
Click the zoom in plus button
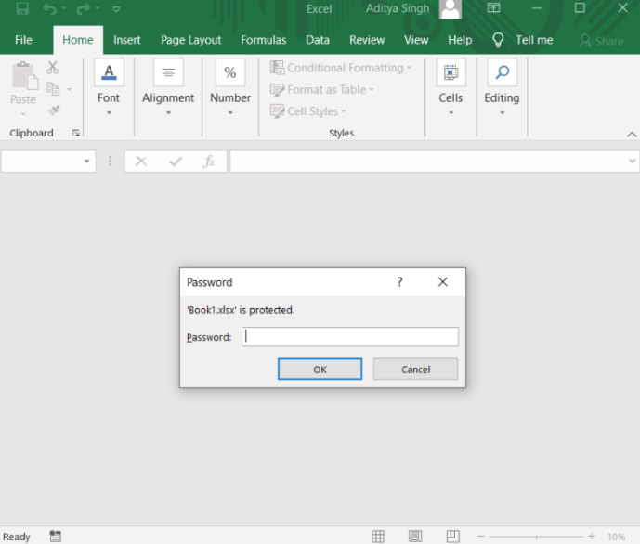[592, 537]
